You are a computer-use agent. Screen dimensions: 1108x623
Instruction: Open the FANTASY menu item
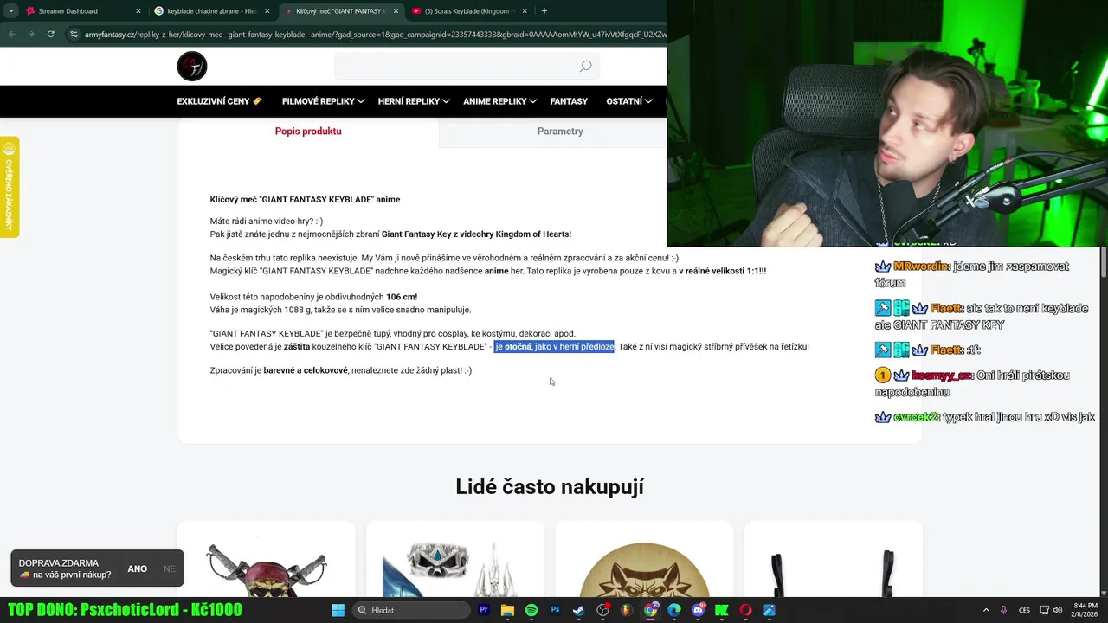point(569,101)
